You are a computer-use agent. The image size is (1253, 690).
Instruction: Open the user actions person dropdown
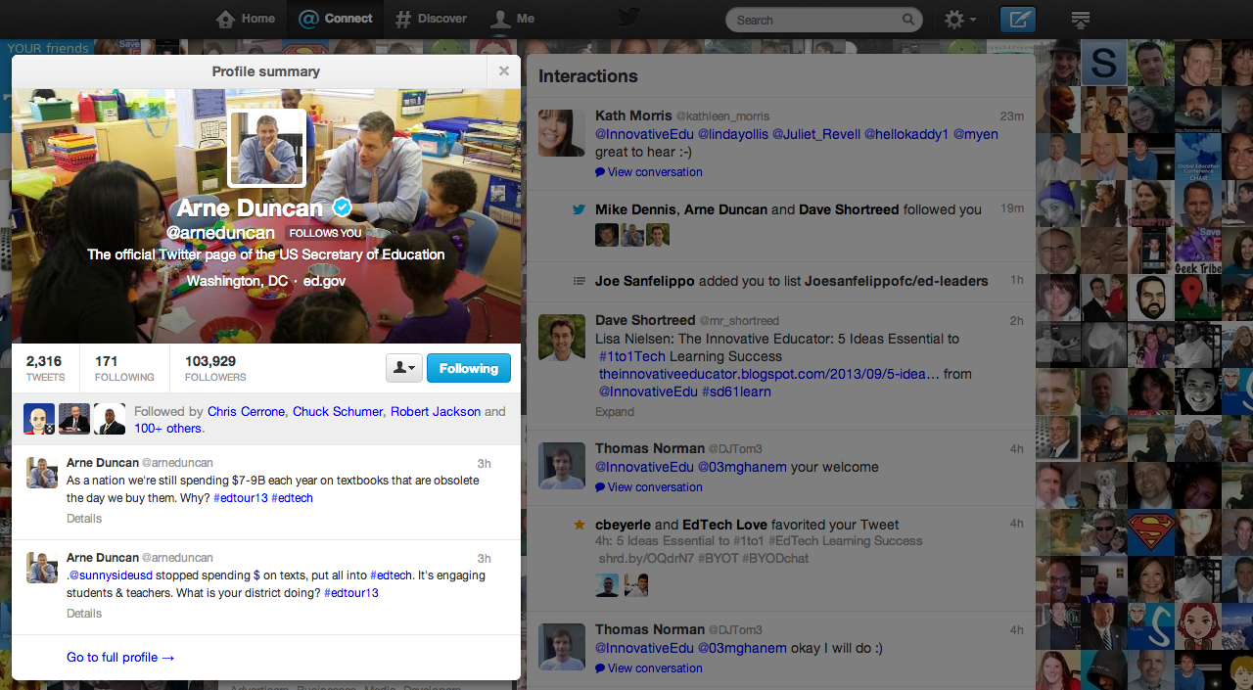pos(403,368)
